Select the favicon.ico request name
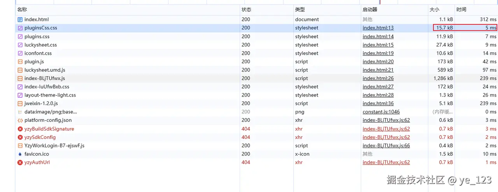This screenshot has height=192, width=498. click(37, 154)
